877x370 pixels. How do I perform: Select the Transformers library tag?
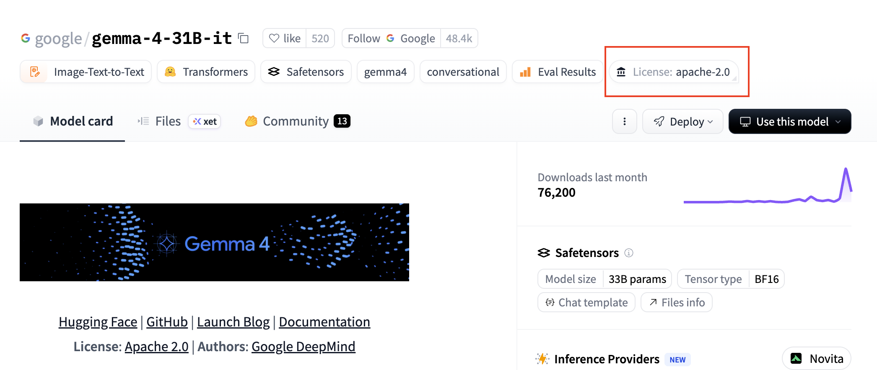tap(206, 72)
